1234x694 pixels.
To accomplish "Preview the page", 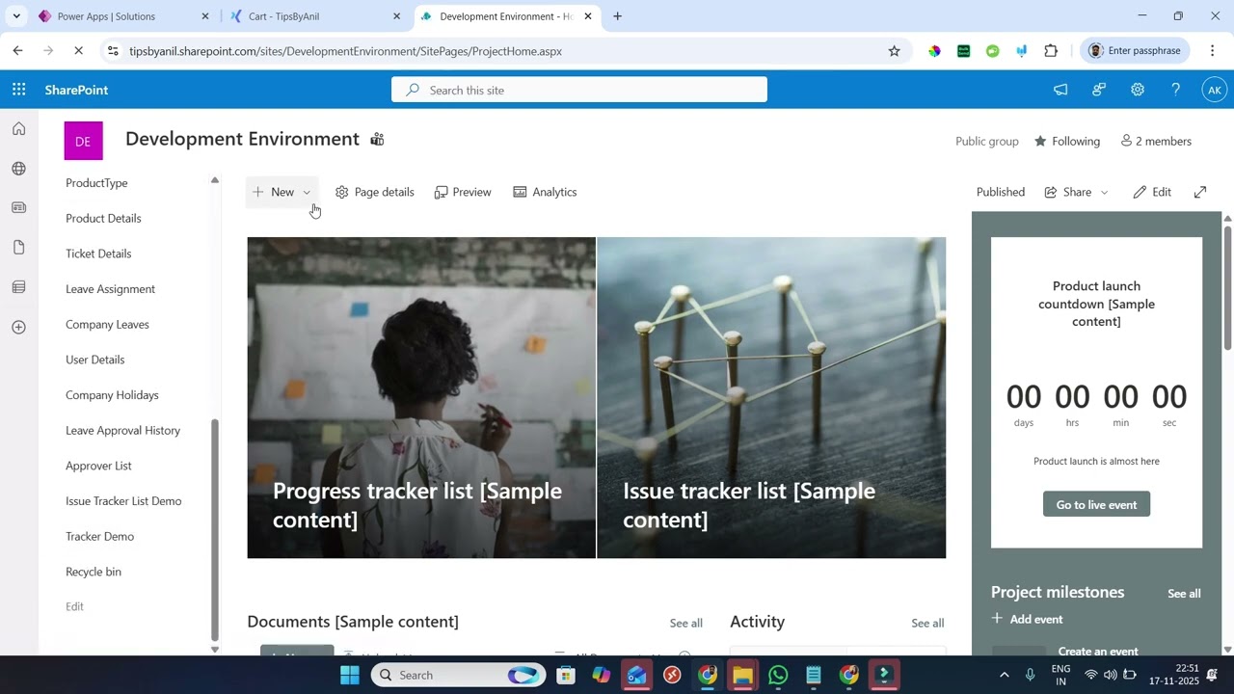I will pos(463,192).
